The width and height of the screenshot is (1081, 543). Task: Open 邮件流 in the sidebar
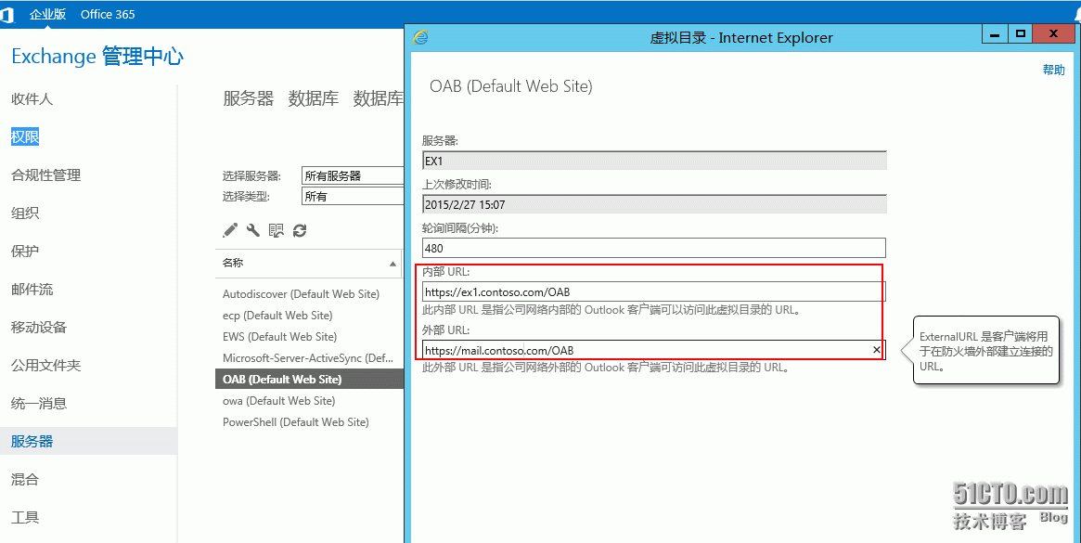(32, 289)
